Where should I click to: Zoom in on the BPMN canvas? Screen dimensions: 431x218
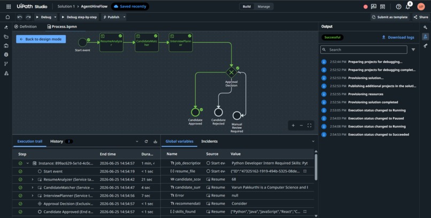pyautogui.click(x=293, y=126)
